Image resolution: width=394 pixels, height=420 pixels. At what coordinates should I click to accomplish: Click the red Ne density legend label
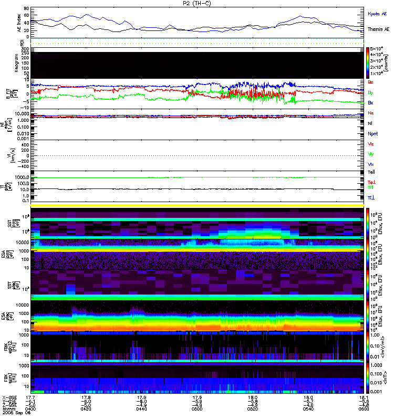[371, 113]
